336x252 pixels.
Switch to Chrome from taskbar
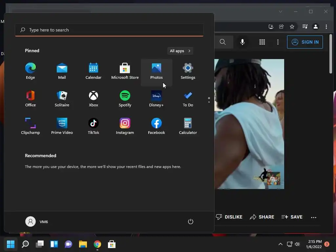pyautogui.click(x=97, y=244)
